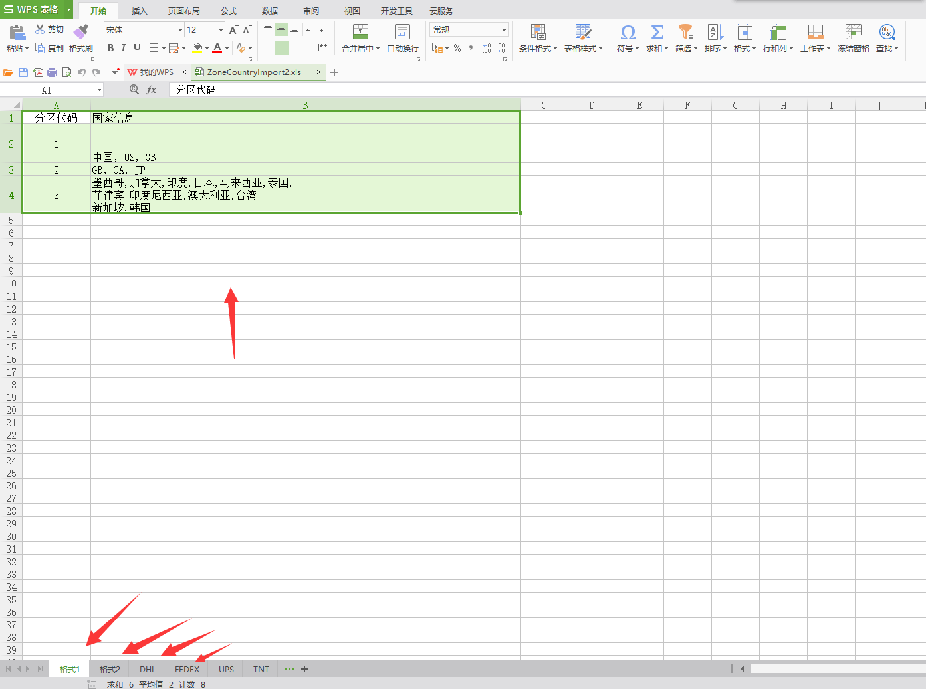926x689 pixels.
Task: Click the Format Painter (格式刷) icon
Action: pos(80,32)
